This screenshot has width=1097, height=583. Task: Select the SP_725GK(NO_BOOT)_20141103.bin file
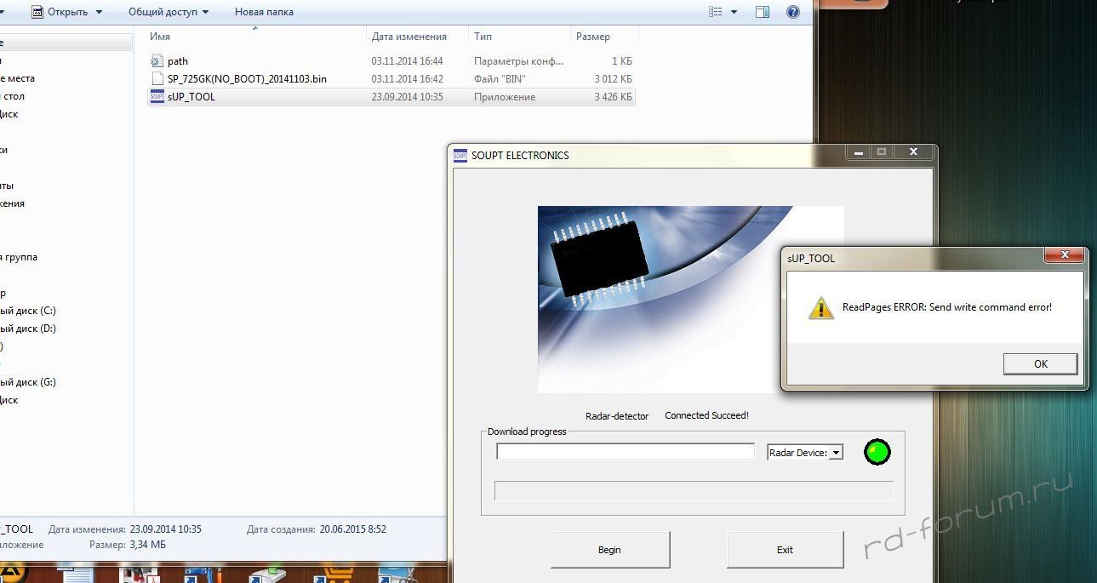pyautogui.click(x=247, y=79)
